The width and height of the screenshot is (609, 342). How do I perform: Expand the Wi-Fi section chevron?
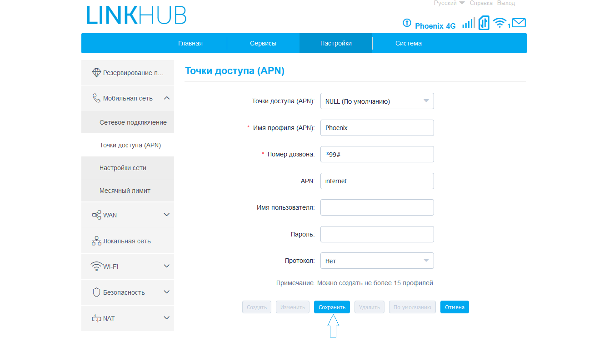[167, 266]
